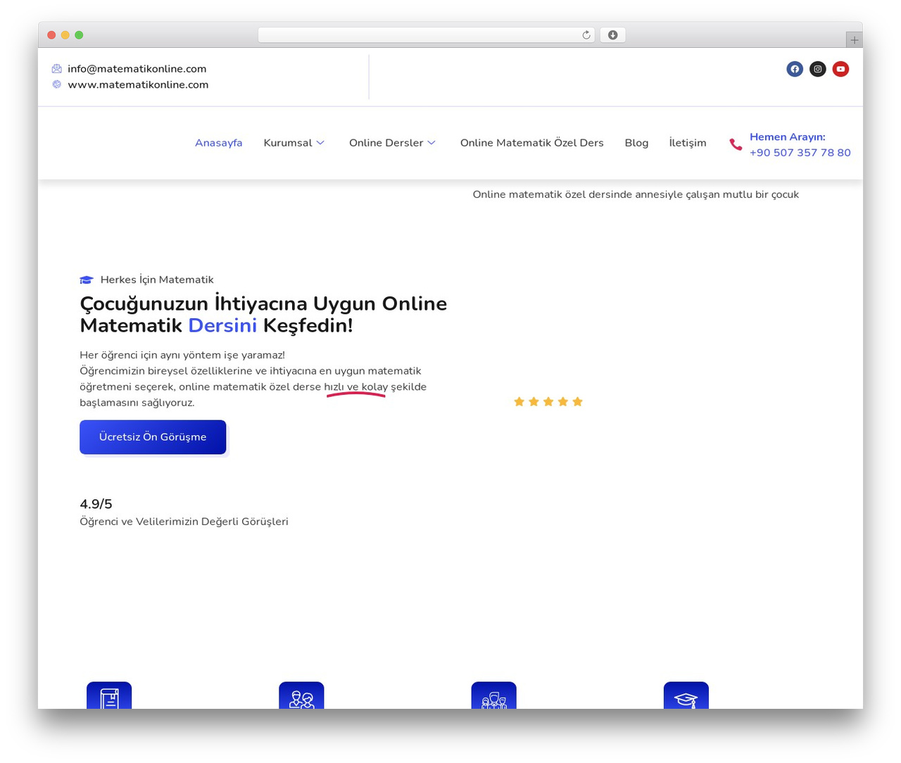
Task: Click the Ücretsiz Ön Görüşme button
Action: click(153, 437)
